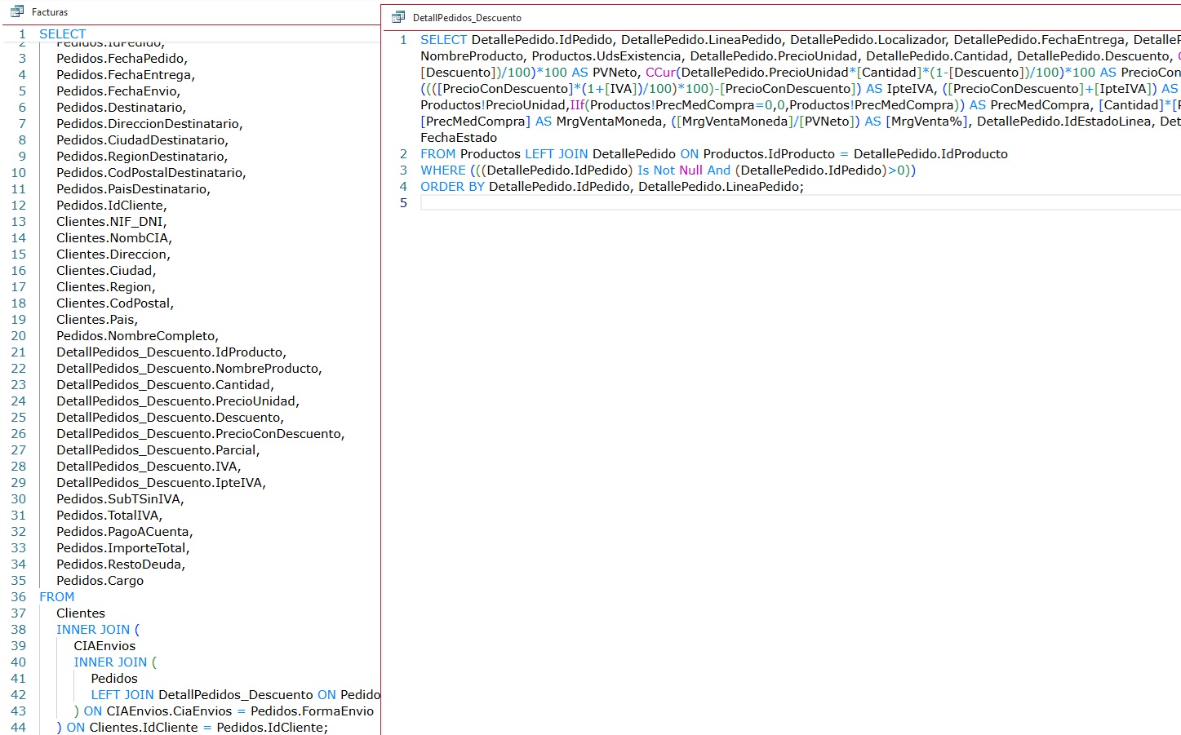Click PVNeto alias in DetallPedidos_Descuento query
Screen dimensions: 1181x735
615,72
